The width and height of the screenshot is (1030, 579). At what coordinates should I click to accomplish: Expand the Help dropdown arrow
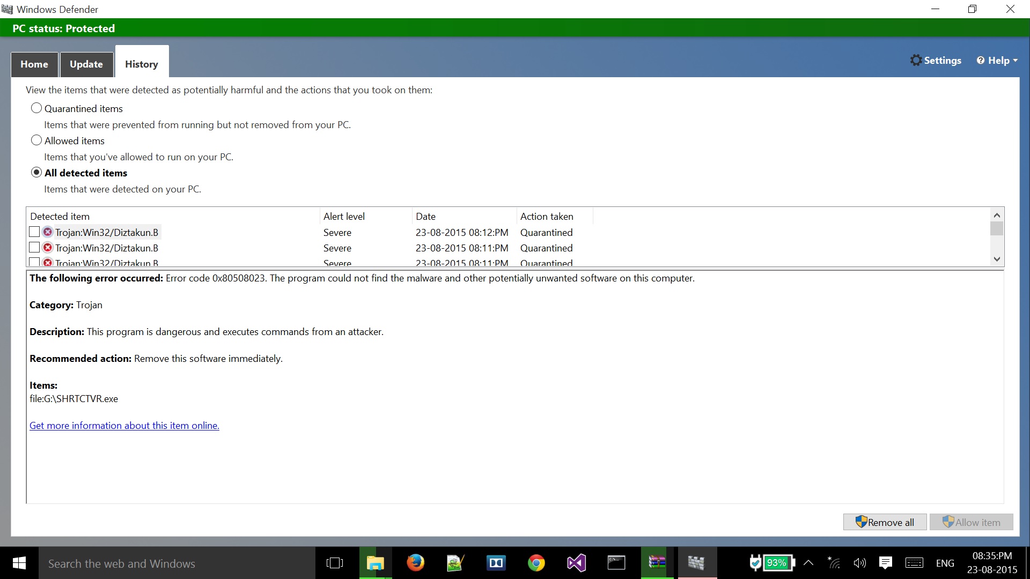[x=1016, y=61]
